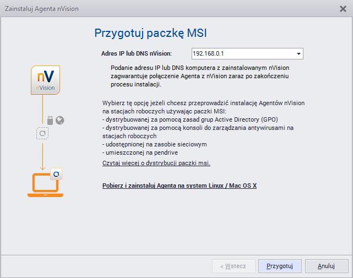Click the Anuluj button
Image resolution: width=353 pixels, height=278 pixels.
pos(327,266)
